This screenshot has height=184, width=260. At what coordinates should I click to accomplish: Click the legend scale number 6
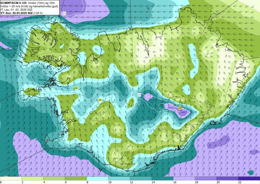pos(66,182)
